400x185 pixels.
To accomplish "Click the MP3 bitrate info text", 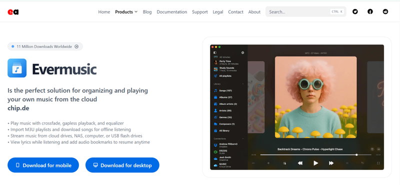I will 316,53.
